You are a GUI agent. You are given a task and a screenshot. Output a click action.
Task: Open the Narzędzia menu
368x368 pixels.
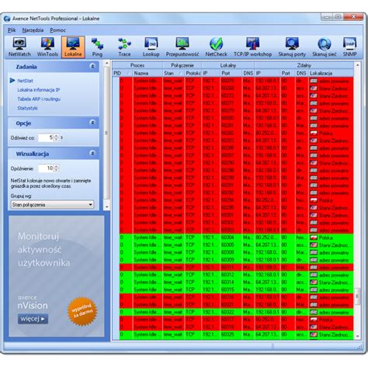33,30
